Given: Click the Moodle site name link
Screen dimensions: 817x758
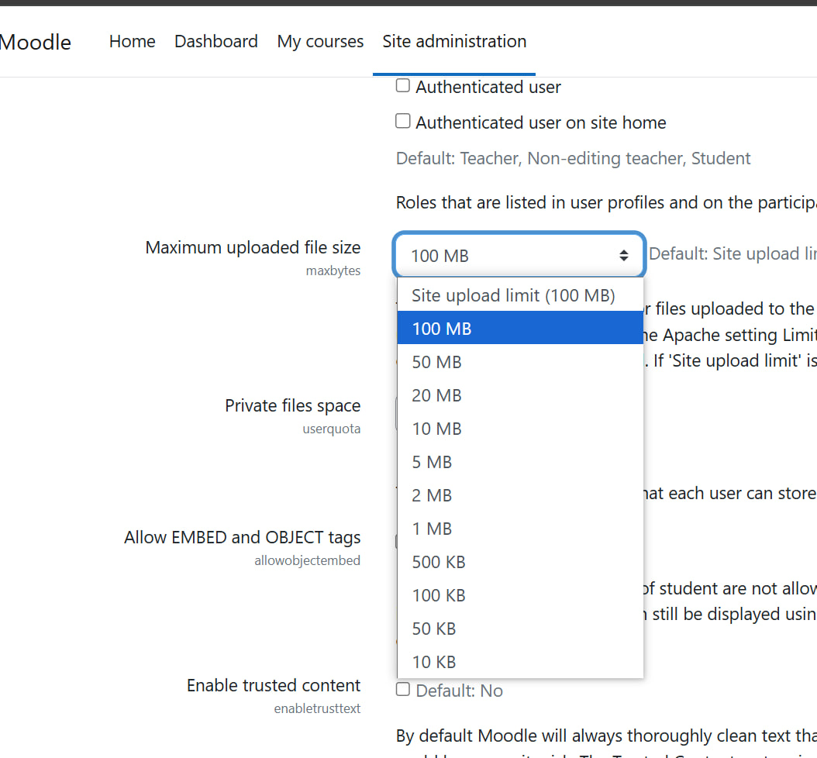Looking at the screenshot, I should 36,42.
